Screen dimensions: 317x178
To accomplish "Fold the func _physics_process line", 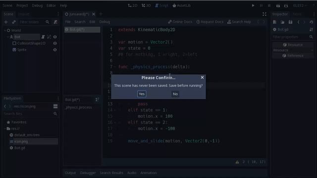I will coord(114,67).
